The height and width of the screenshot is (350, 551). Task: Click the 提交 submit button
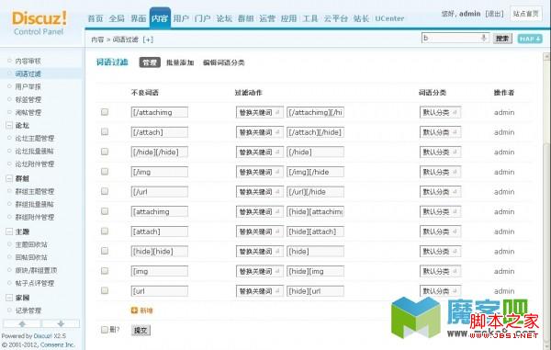point(141,330)
